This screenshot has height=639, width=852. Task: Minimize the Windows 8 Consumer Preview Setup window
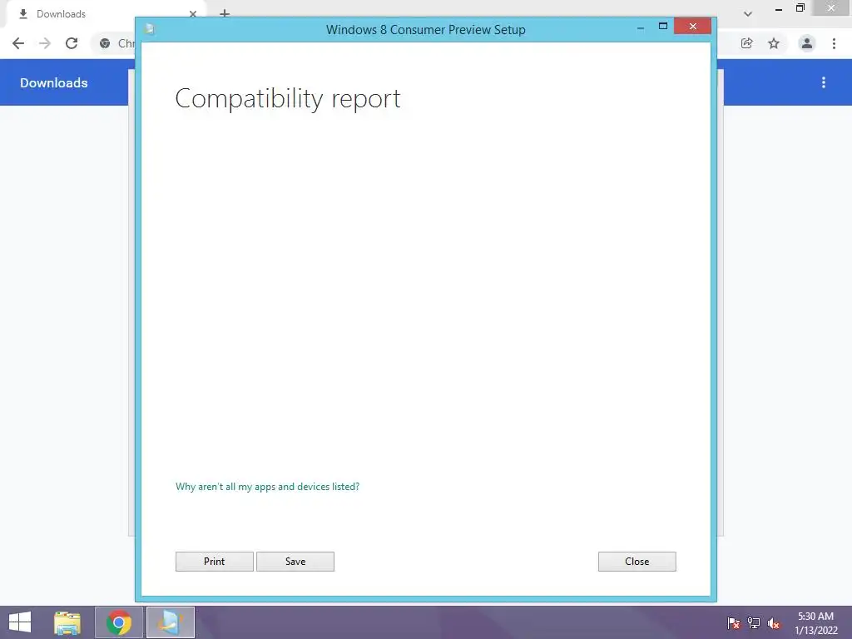(x=641, y=27)
